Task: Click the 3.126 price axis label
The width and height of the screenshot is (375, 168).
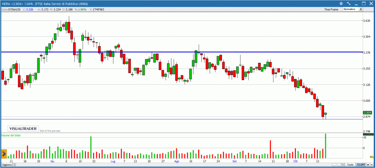Action: coord(367,85)
